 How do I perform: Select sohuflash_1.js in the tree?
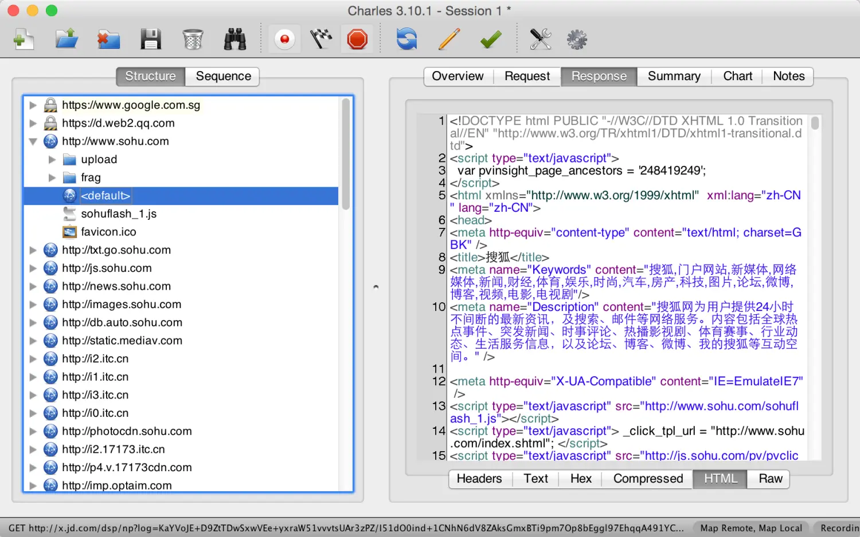(119, 214)
